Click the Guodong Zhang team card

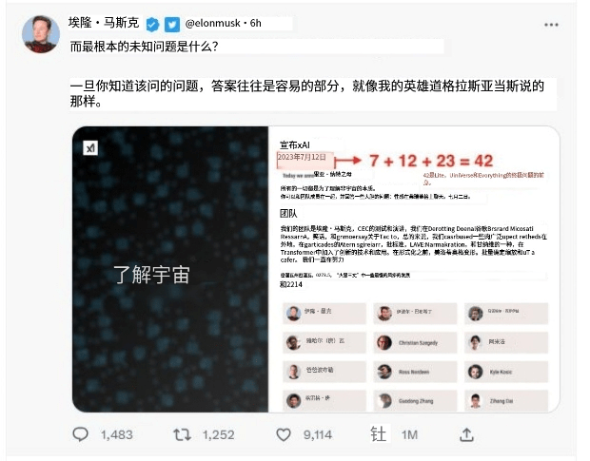tap(415, 401)
